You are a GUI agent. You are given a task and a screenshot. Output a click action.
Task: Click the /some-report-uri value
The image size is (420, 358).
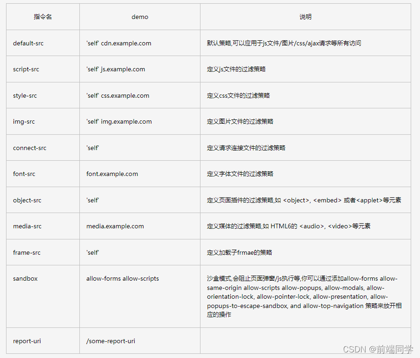tap(110, 341)
